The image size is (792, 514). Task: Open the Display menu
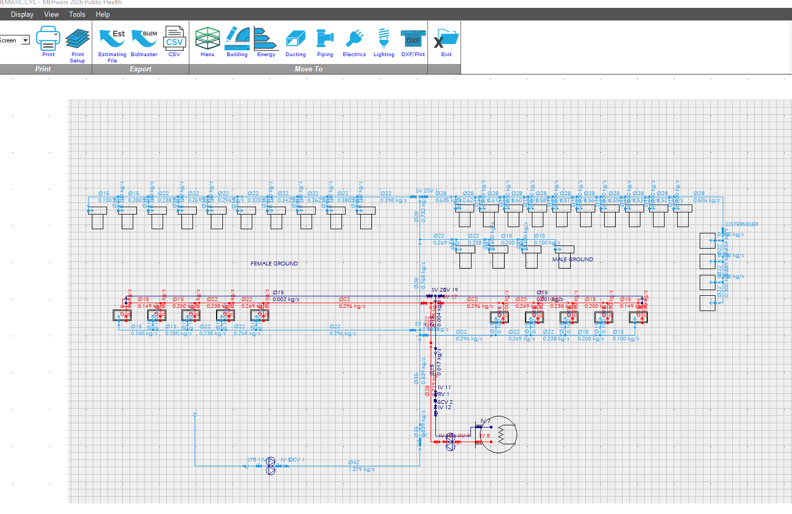click(x=22, y=14)
